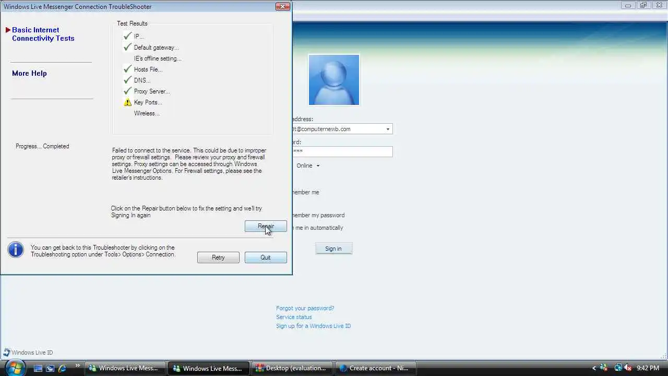Quit the Connection TroubleShooter
Image resolution: width=668 pixels, height=376 pixels.
(x=266, y=257)
